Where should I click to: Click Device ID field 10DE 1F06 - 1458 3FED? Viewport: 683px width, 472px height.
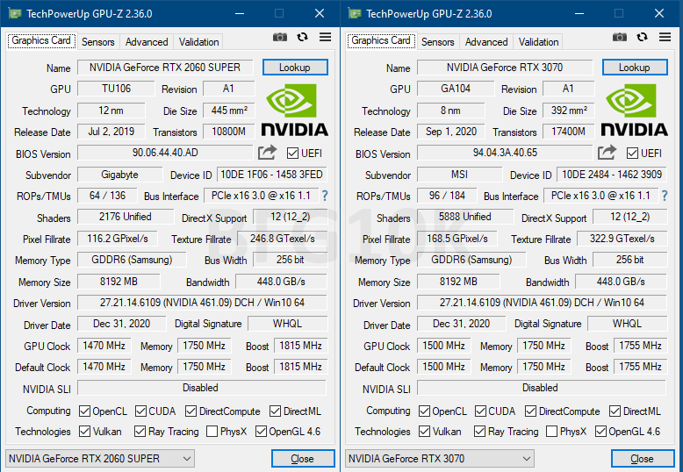(x=272, y=175)
